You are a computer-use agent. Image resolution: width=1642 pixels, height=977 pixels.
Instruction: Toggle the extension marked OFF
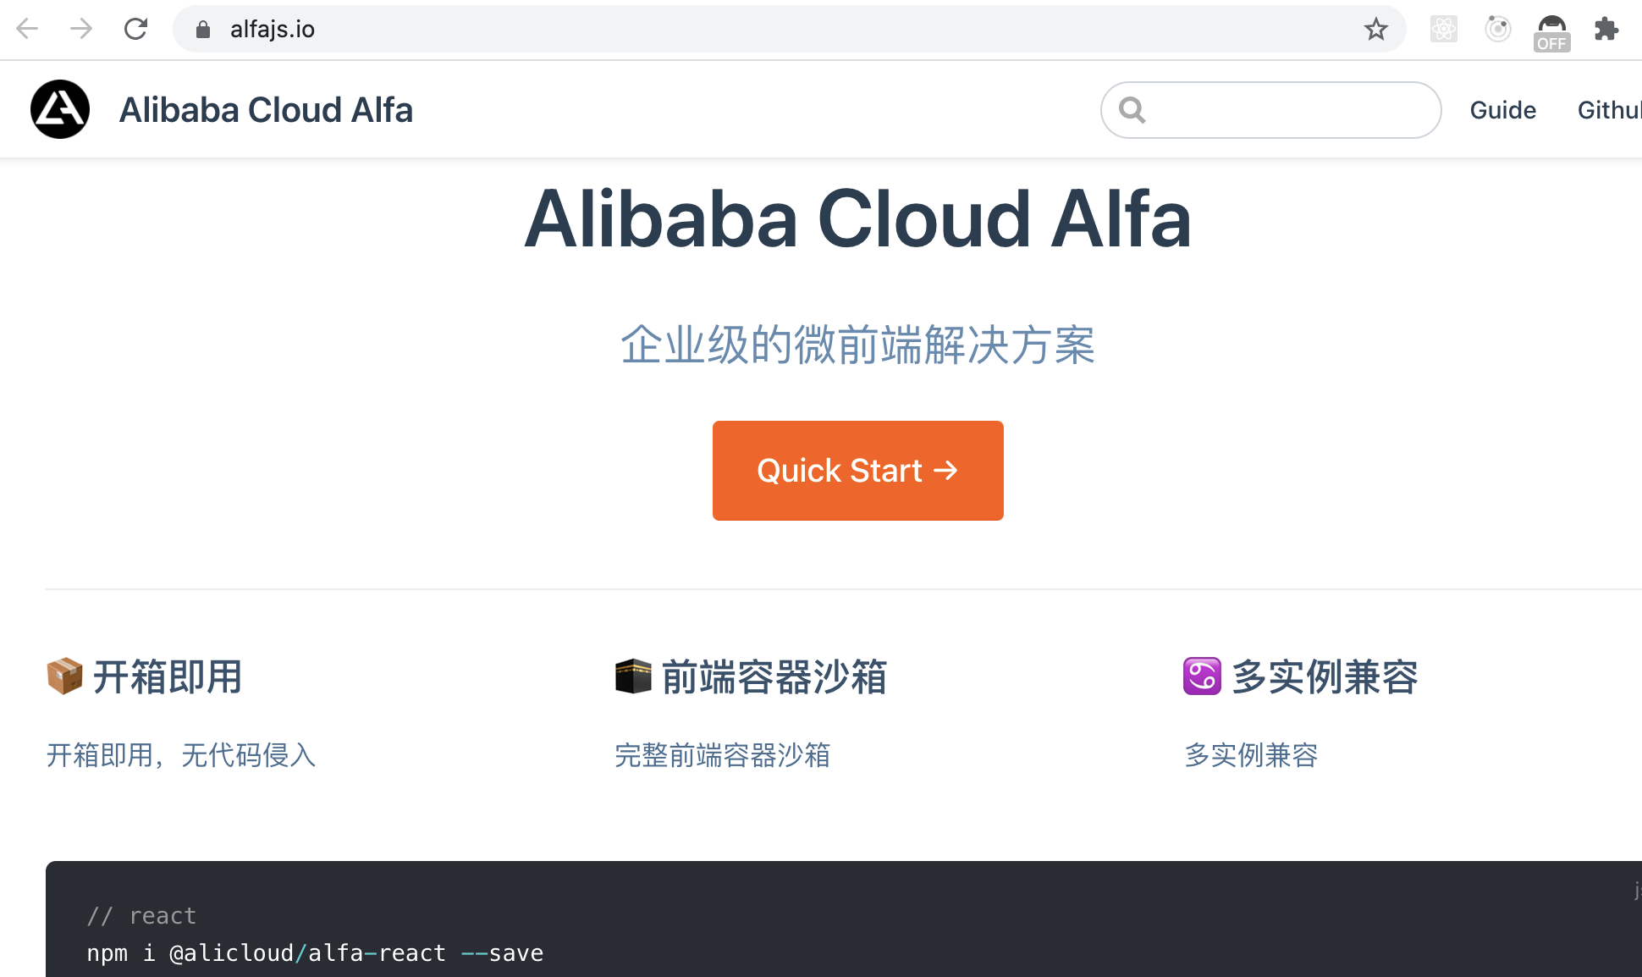1551,32
